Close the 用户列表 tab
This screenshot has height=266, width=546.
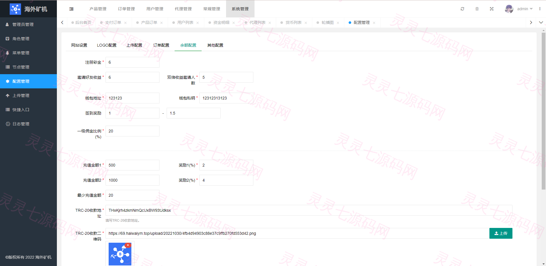click(x=198, y=23)
